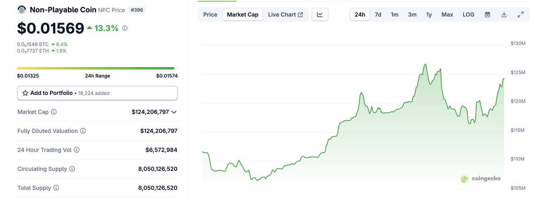Switch to line chart type icon
The width and height of the screenshot is (540, 202).
pos(319,14)
